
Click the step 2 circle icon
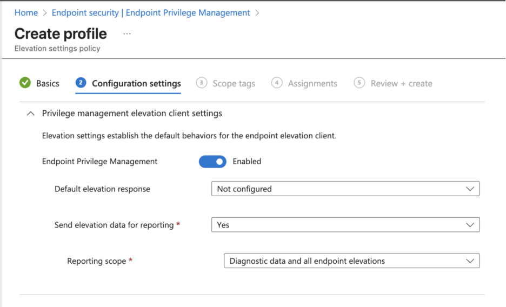81,83
